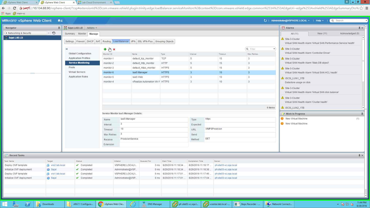Viewport: 370px width, 208px height.
Task: Delete selected monitor using the red X icon
Action: [114, 49]
